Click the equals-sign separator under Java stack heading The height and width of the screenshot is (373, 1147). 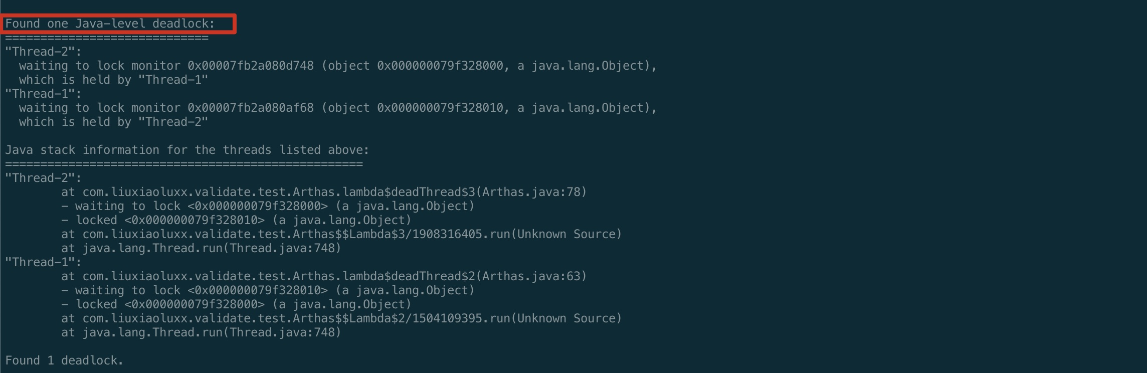coord(183,164)
